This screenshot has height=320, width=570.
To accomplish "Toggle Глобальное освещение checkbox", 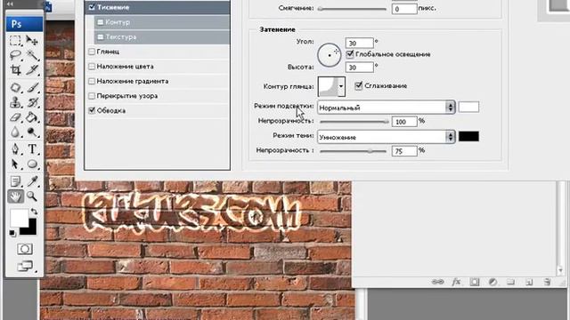I will (x=350, y=54).
